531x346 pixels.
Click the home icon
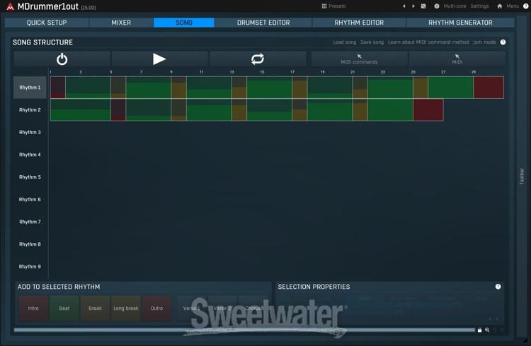click(x=500, y=6)
